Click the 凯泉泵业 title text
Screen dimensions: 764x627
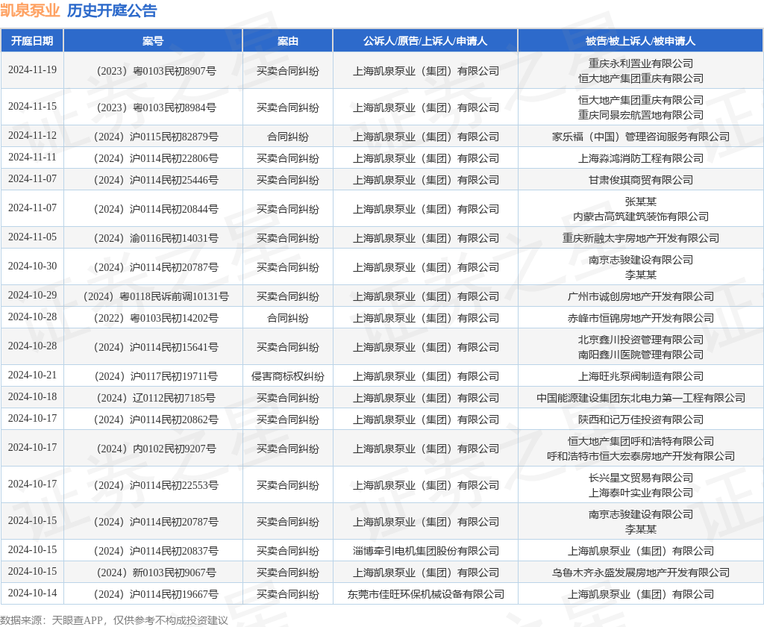pyautogui.click(x=30, y=10)
